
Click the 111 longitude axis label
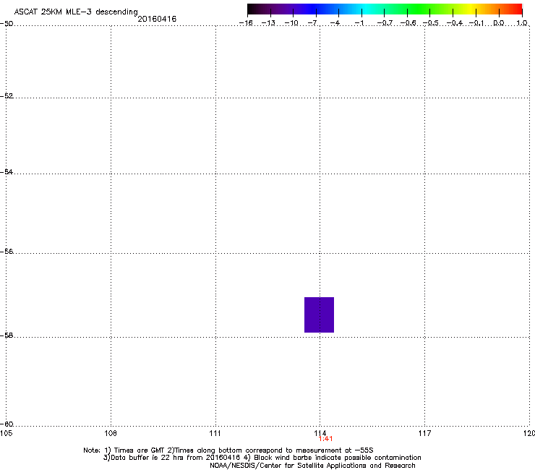(x=215, y=433)
